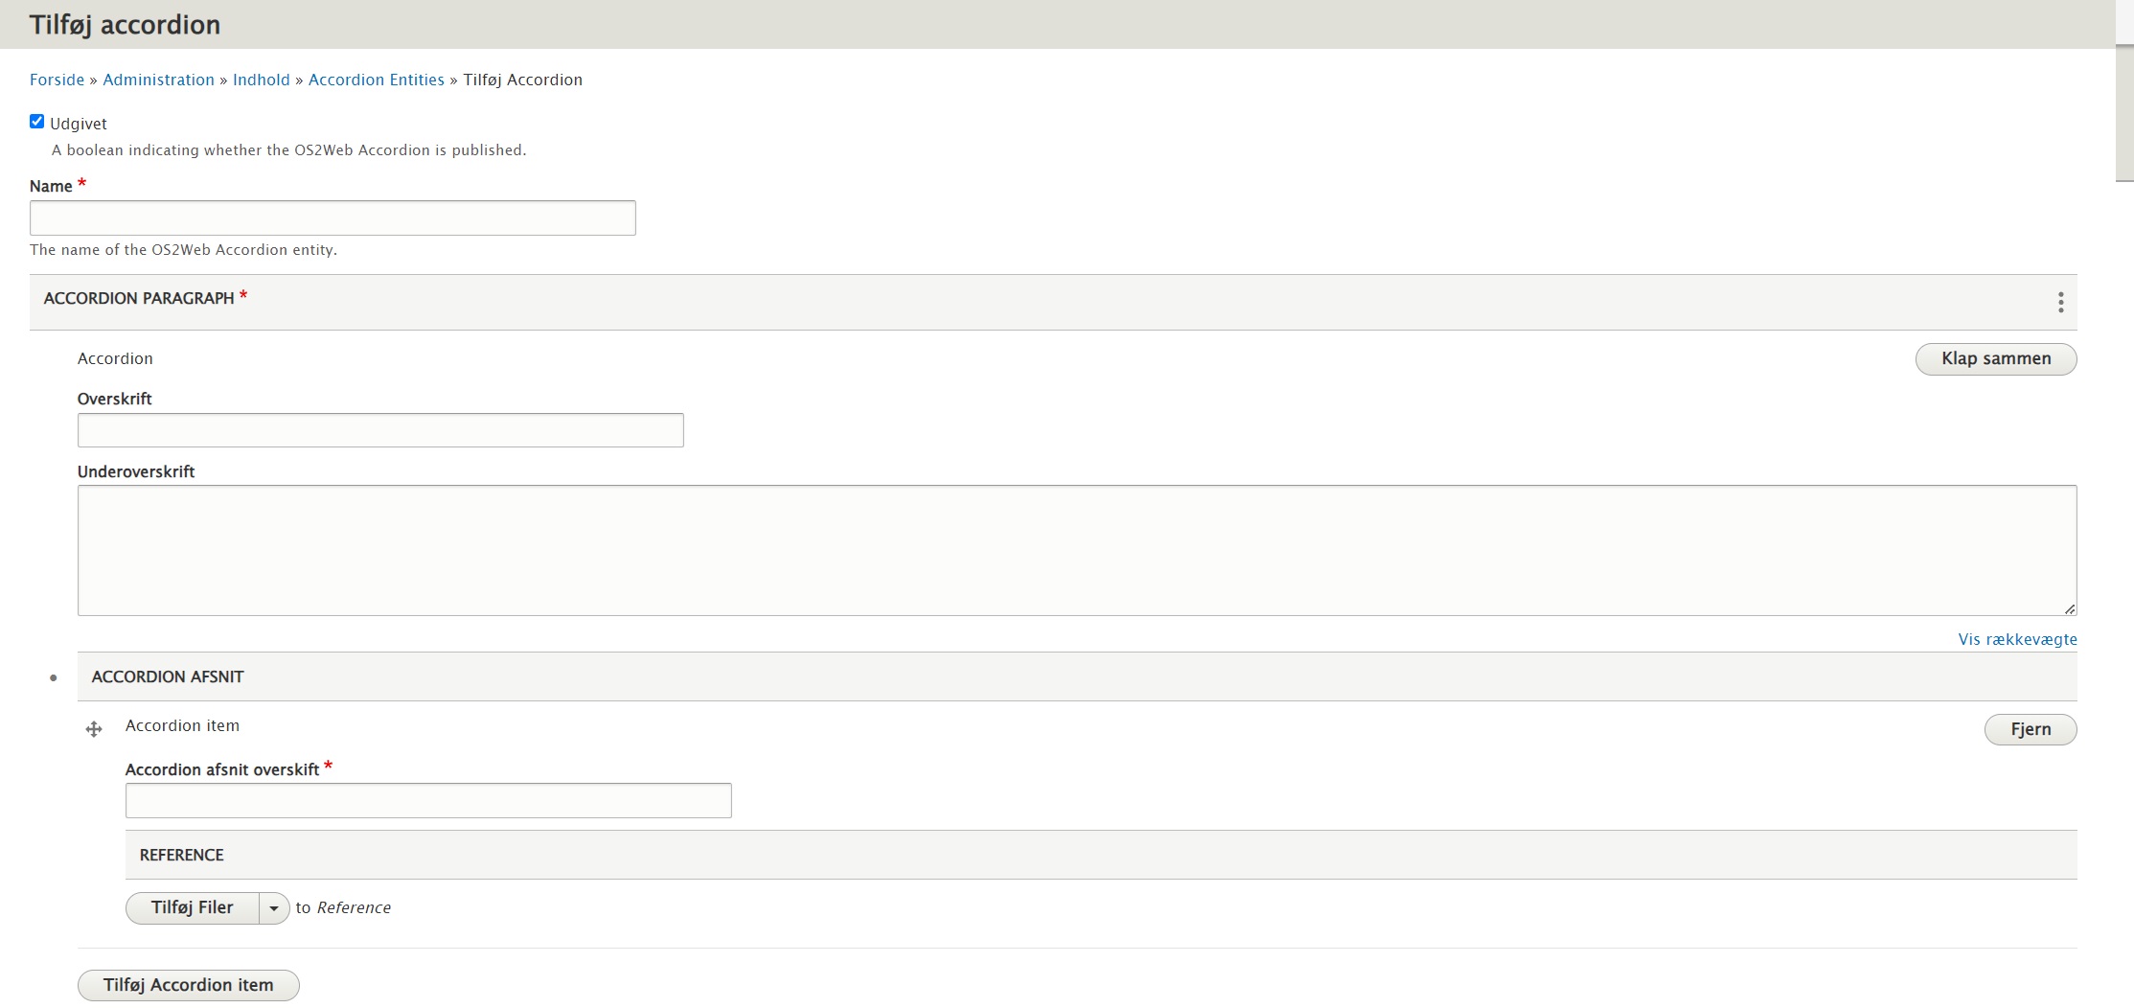Navigate to Accordion Entities breadcrumb
The height and width of the screenshot is (1008, 2134).
tap(376, 80)
